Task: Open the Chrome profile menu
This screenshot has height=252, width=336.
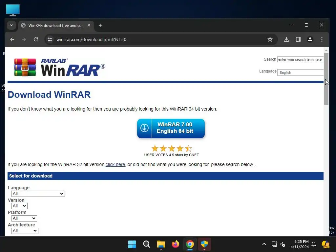Action: [310, 39]
